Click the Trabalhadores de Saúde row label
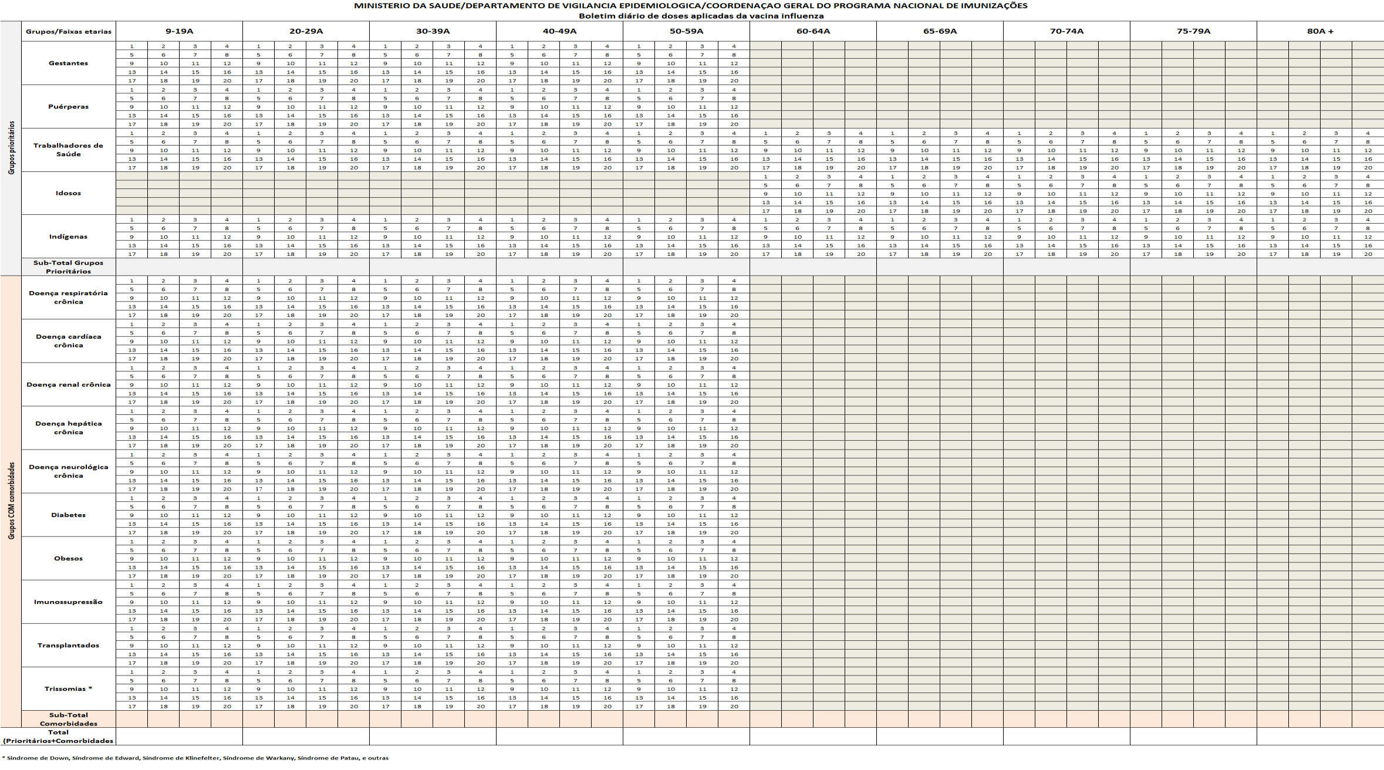1384x770 pixels. 68,150
